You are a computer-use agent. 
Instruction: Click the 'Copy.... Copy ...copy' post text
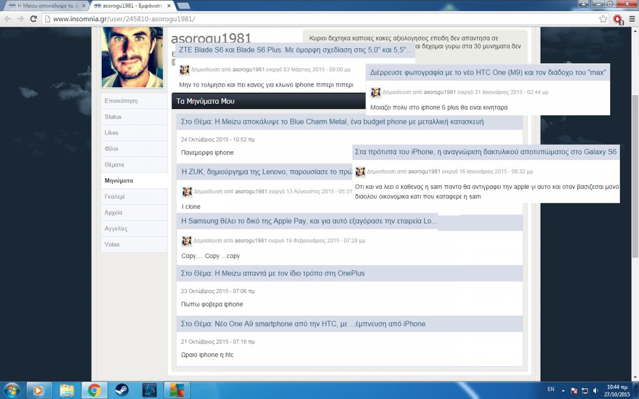(210, 256)
